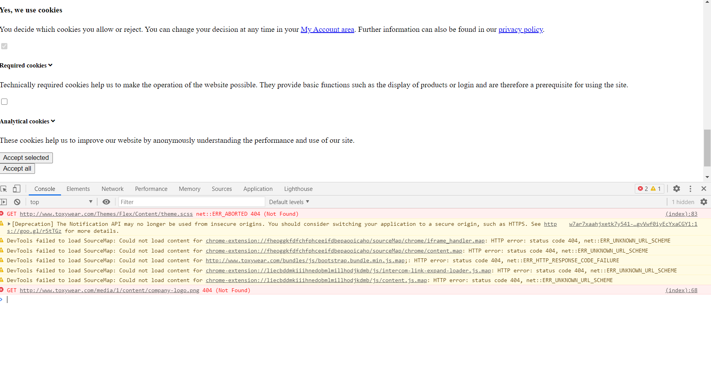Switch to the Network tab
711x374 pixels.
[x=112, y=189]
